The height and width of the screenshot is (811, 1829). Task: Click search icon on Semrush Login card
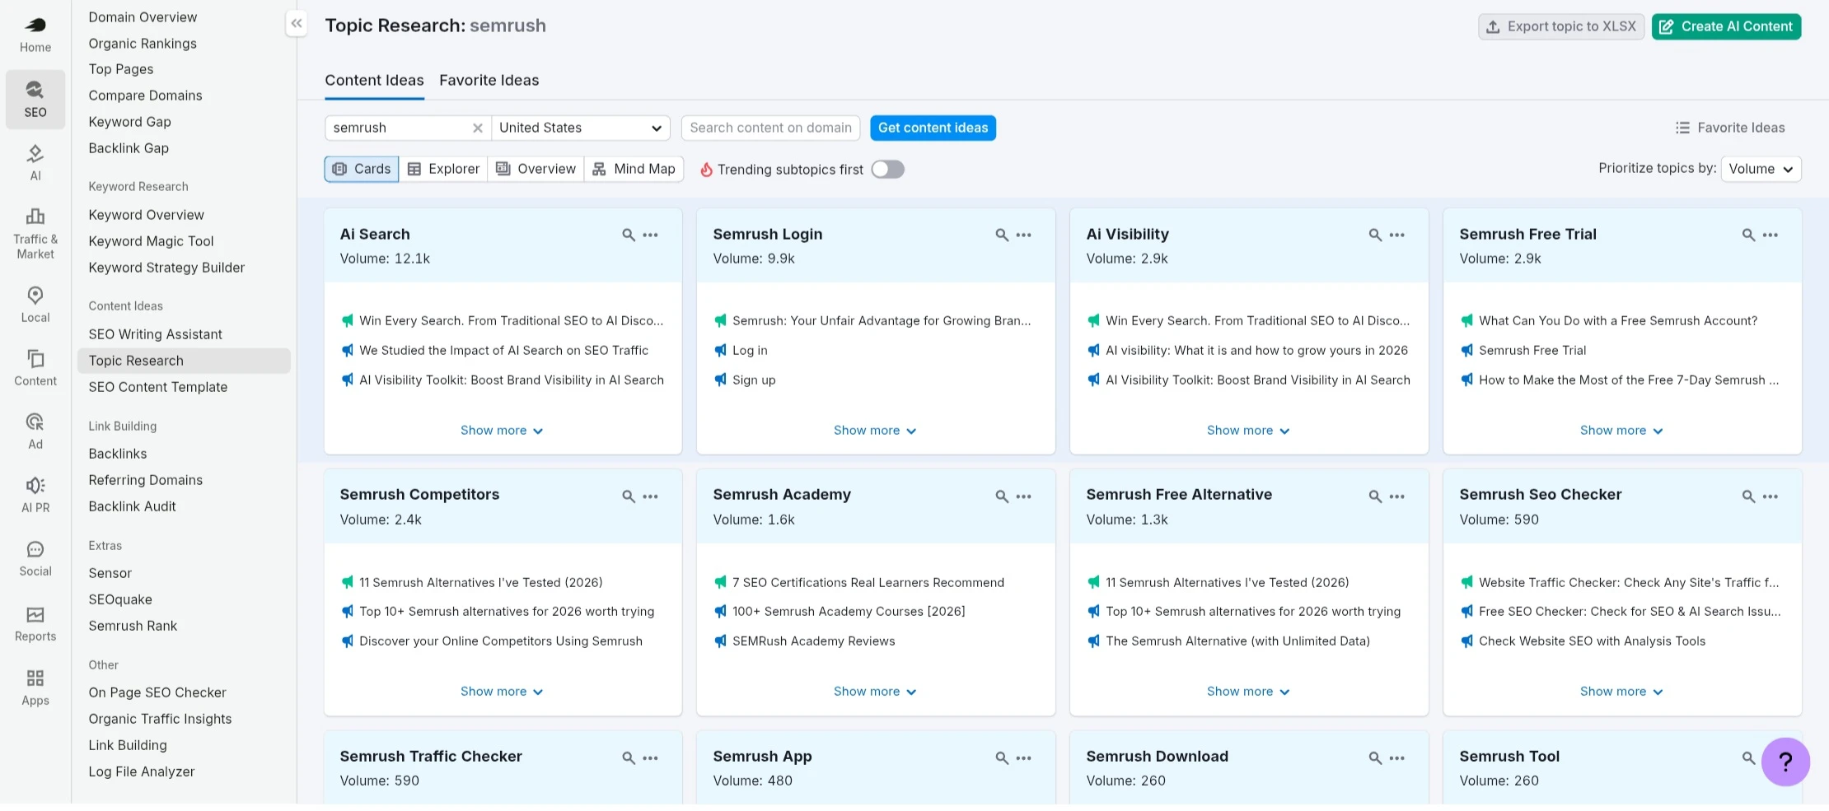coord(1002,235)
